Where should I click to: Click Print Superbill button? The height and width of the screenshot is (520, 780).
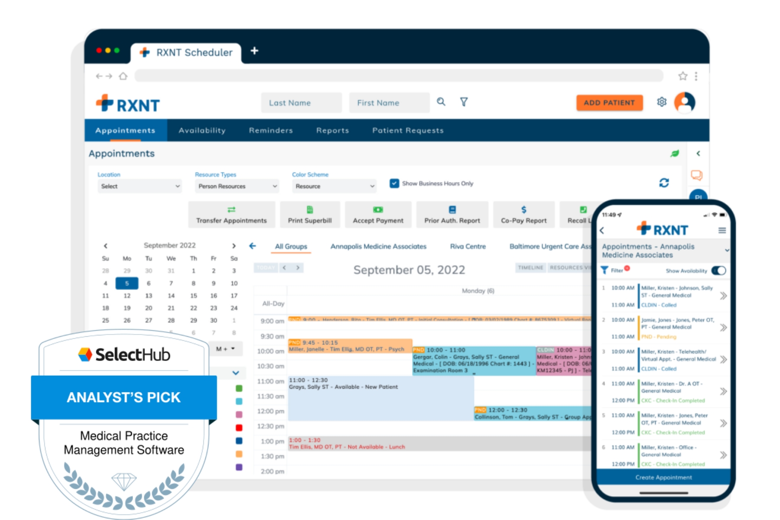310,214
